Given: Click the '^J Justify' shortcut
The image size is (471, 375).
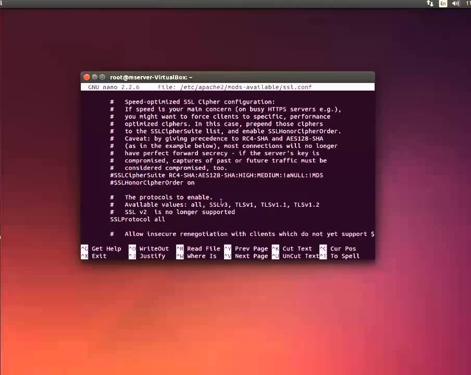Looking at the screenshot, I should 147,256.
